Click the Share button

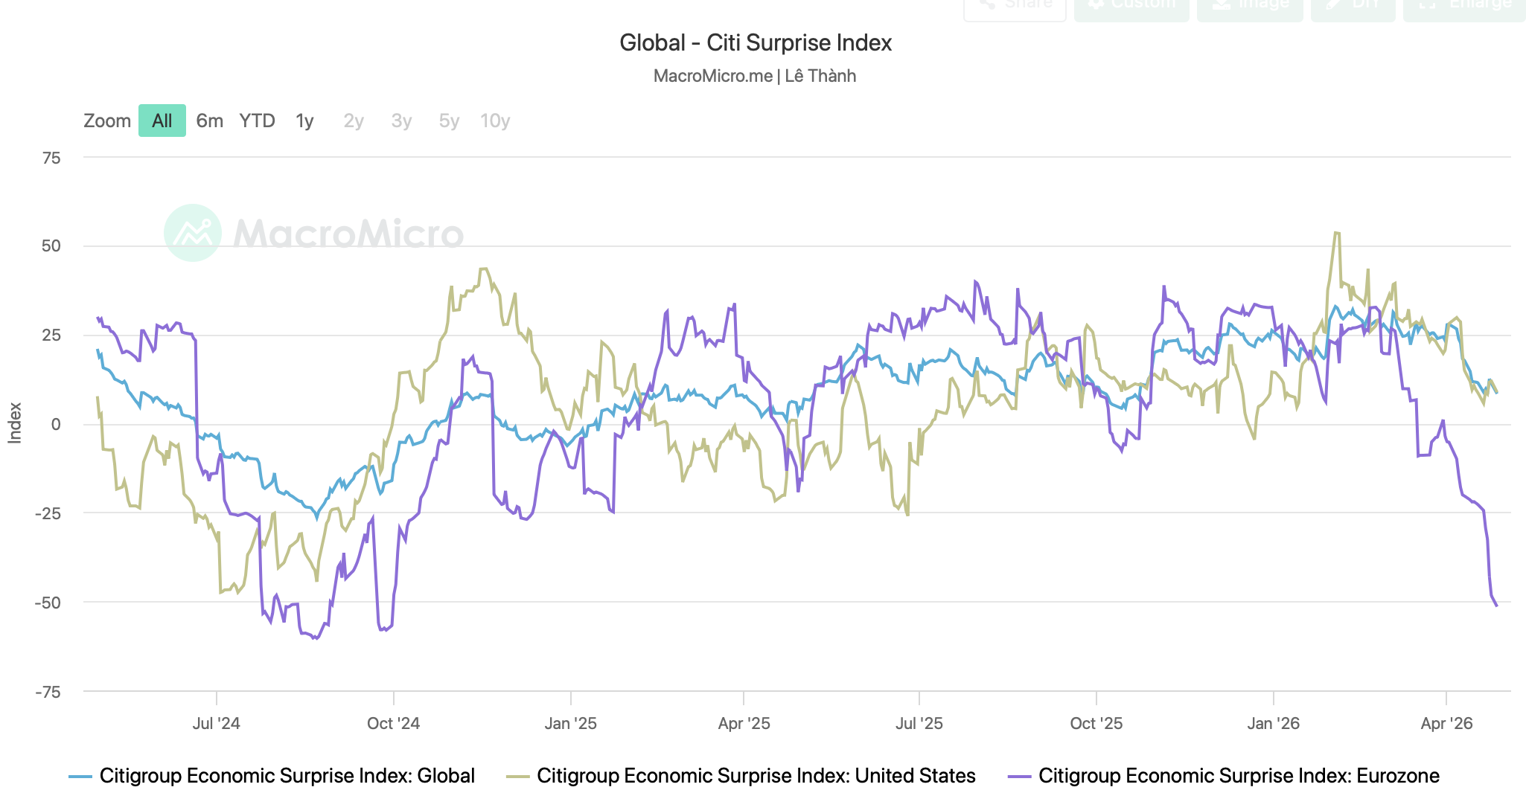(1015, 6)
